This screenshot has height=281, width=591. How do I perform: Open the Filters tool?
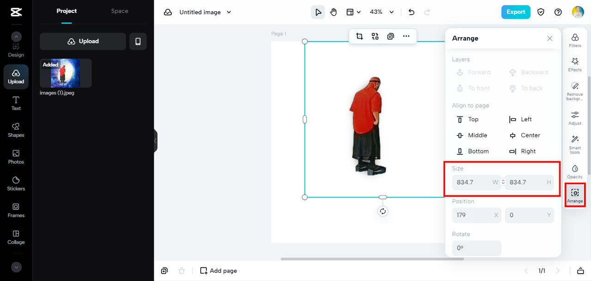coord(575,41)
